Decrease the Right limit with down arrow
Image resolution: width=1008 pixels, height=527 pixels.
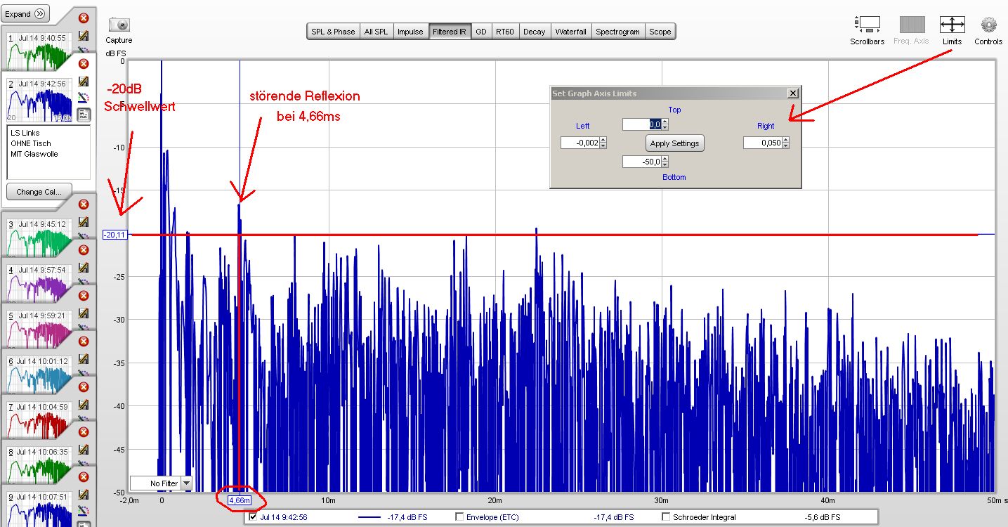[x=786, y=146]
